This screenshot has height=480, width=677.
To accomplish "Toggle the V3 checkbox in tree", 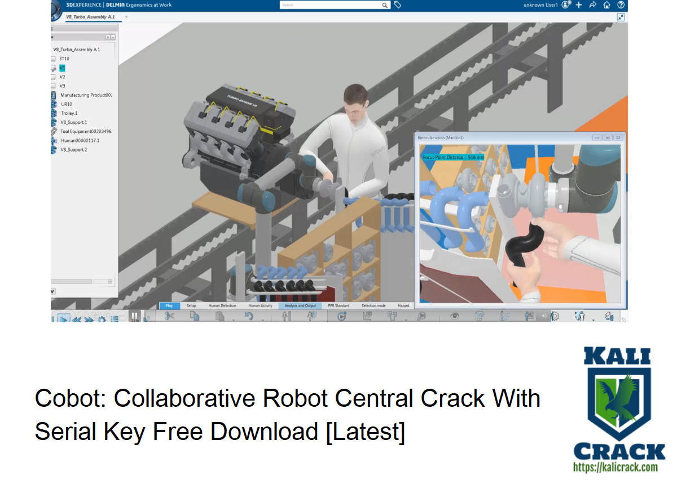I will [53, 86].
